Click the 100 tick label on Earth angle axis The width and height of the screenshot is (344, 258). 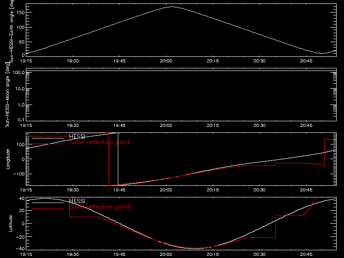tap(21, 27)
